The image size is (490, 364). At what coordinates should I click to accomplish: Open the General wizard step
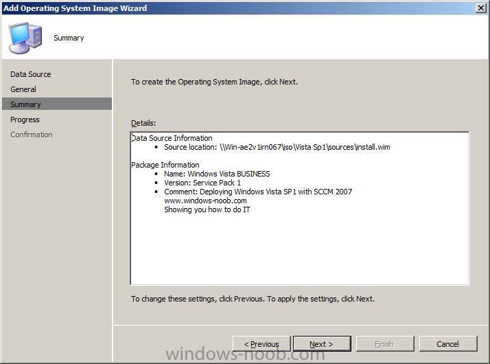(23, 89)
